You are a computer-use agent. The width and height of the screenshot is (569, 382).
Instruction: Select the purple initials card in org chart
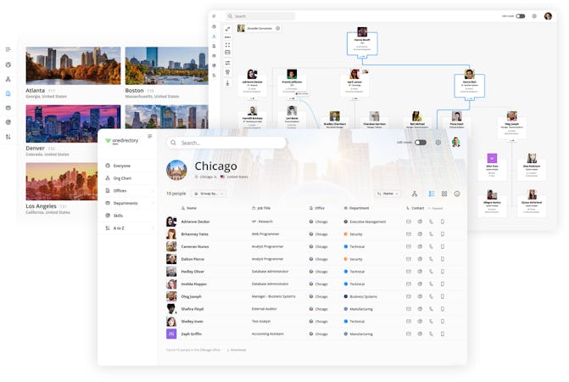pos(492,166)
